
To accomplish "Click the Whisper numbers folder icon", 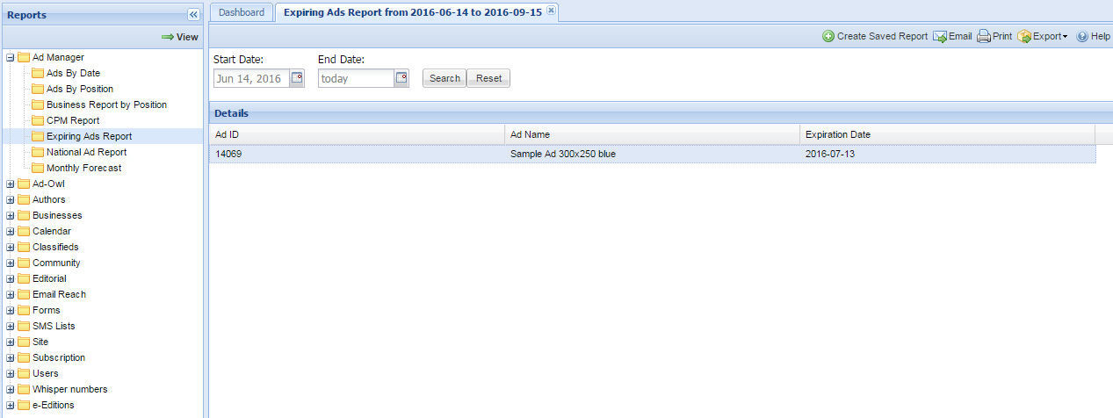I will [x=24, y=389].
